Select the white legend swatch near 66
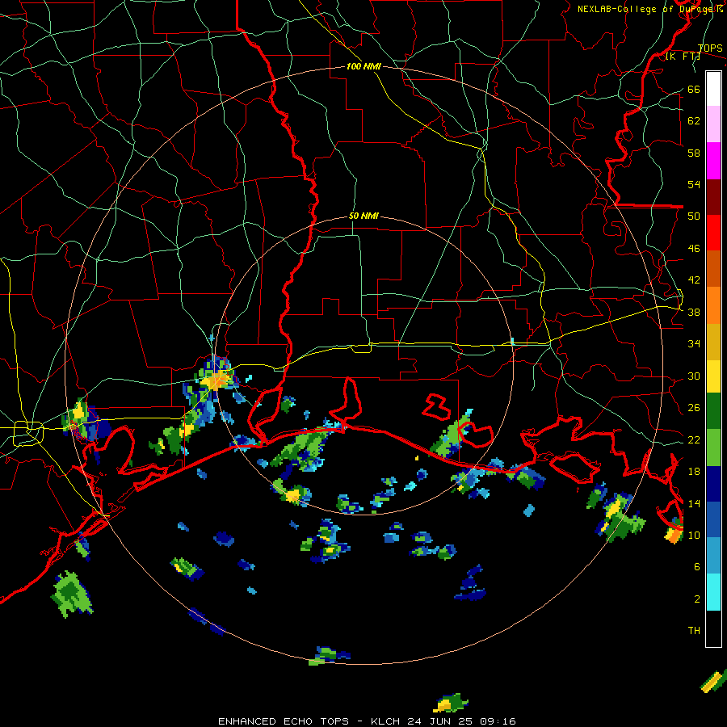This screenshot has width=727, height=727. click(713, 89)
